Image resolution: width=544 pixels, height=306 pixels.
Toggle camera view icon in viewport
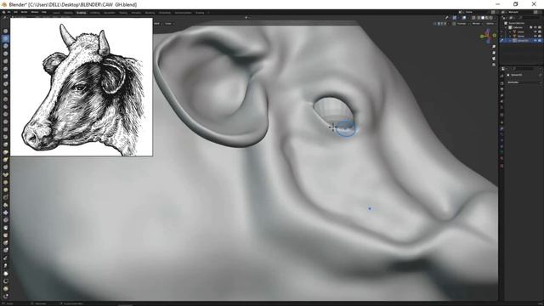494,59
